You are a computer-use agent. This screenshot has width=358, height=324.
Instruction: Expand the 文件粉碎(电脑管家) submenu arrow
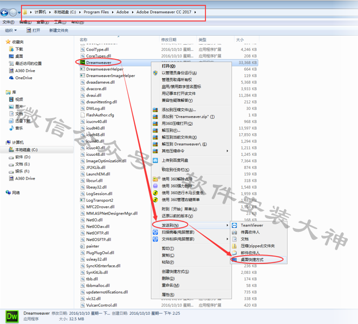[227, 239]
